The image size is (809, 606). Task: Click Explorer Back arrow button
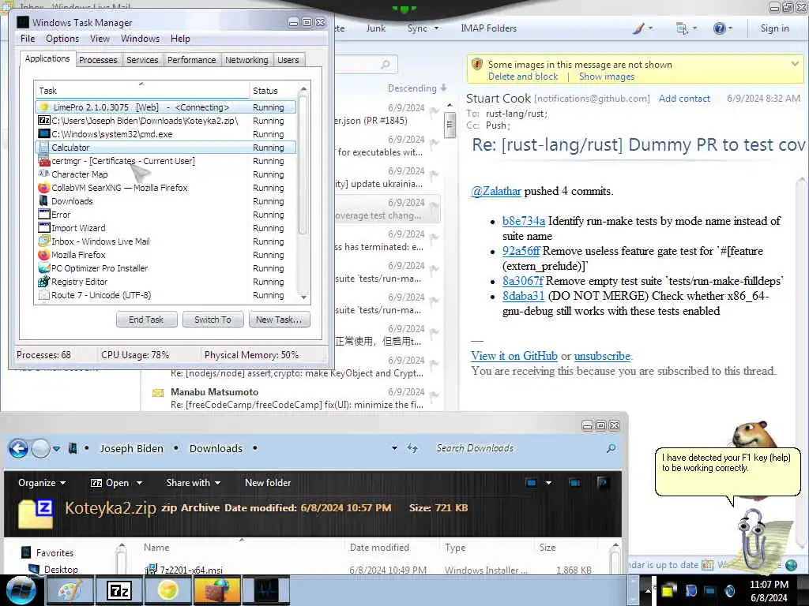click(x=19, y=448)
